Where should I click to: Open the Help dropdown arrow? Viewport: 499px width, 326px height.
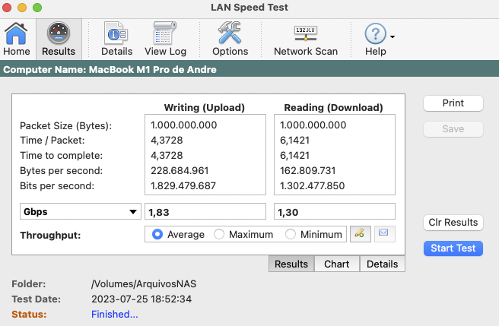click(x=393, y=37)
